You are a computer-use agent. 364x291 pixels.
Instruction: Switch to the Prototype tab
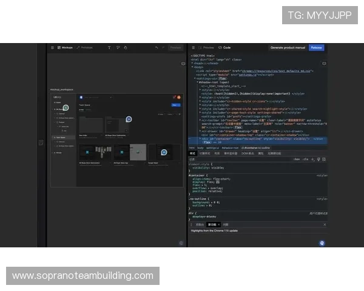click(85, 47)
